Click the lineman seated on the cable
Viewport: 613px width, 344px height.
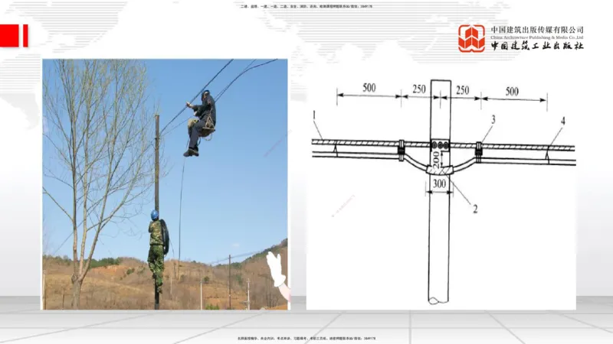(201, 120)
